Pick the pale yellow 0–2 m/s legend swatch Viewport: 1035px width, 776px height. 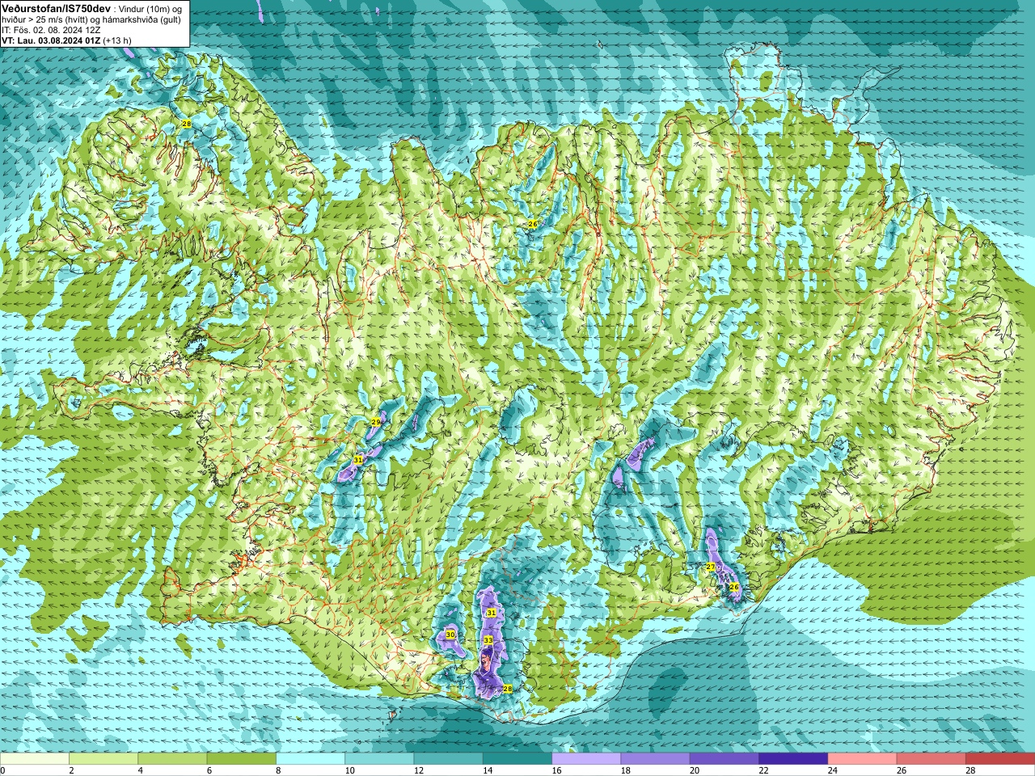pos(35,759)
